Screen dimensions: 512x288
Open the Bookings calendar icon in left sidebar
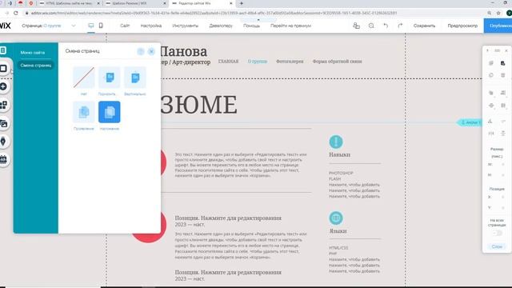(3, 159)
